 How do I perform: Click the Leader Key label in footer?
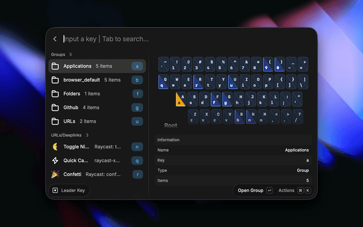coord(73,191)
